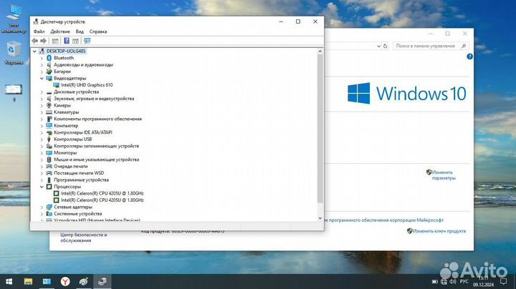The height and width of the screenshot is (289, 516).
Task: Select the Сетевые адаптеры category icon
Action: click(49, 207)
